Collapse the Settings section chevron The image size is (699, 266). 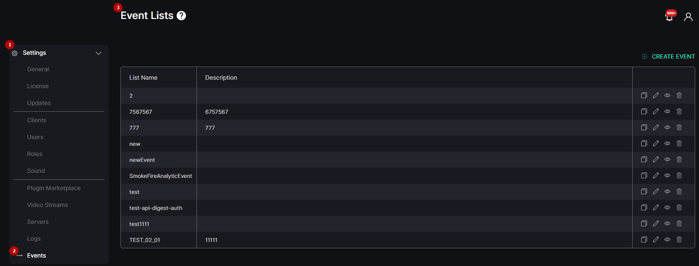[98, 53]
